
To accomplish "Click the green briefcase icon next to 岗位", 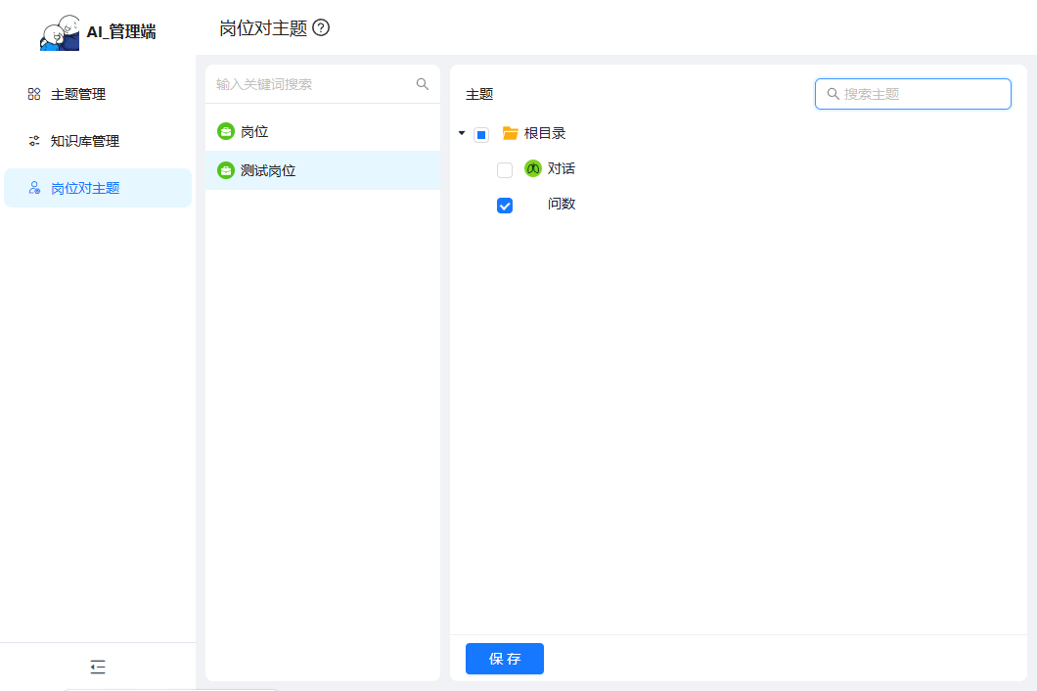I will (226, 131).
